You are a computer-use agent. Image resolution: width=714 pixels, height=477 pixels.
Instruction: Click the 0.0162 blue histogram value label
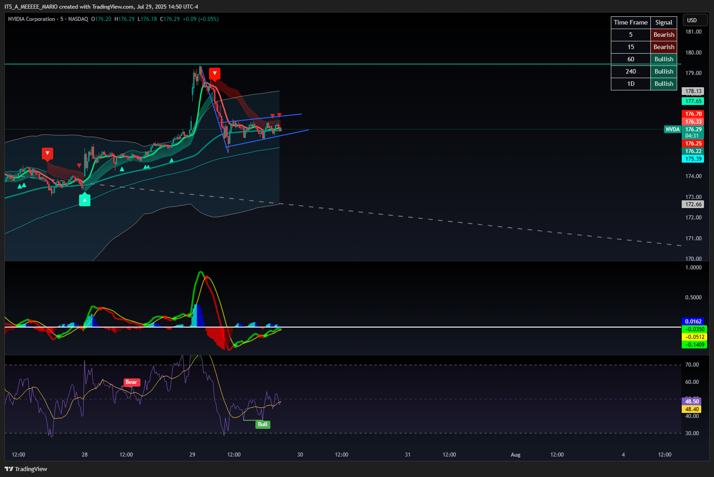pyautogui.click(x=694, y=322)
